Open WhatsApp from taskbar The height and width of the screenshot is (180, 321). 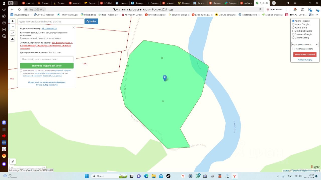[x=198, y=176]
